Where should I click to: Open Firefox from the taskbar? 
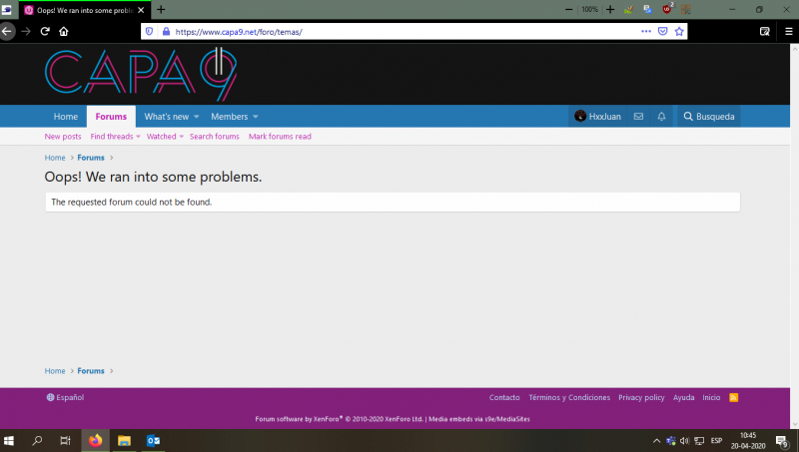tap(96, 440)
